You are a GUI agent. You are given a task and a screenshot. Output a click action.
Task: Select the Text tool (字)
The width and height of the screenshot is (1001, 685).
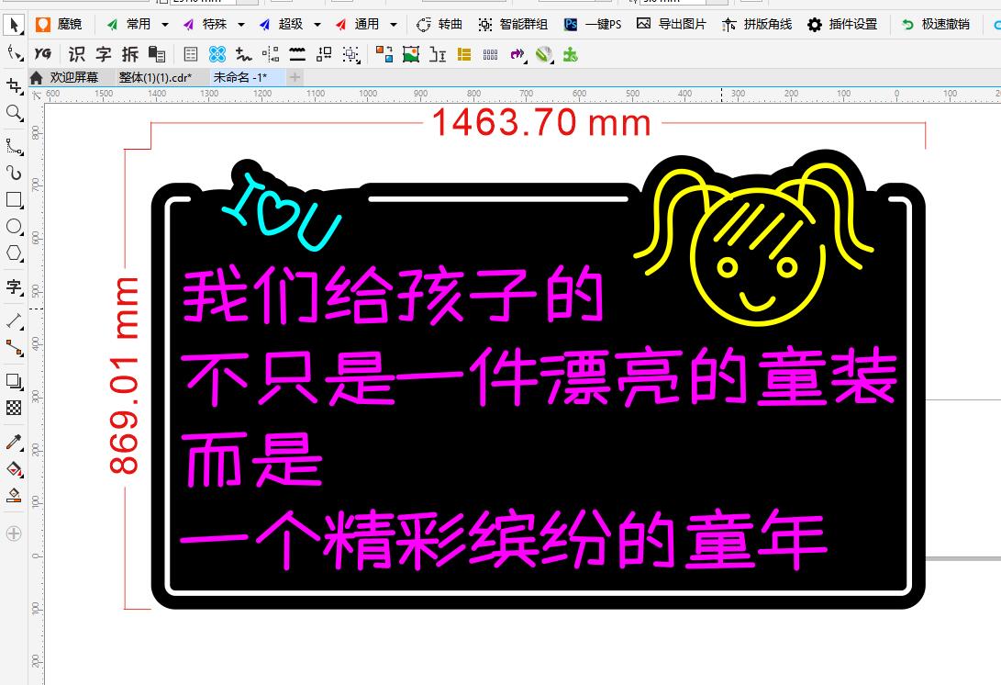pyautogui.click(x=14, y=286)
